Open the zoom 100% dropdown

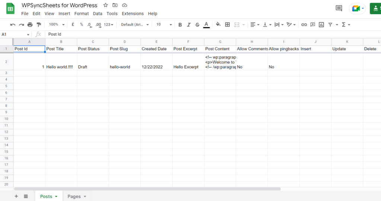pos(57,24)
